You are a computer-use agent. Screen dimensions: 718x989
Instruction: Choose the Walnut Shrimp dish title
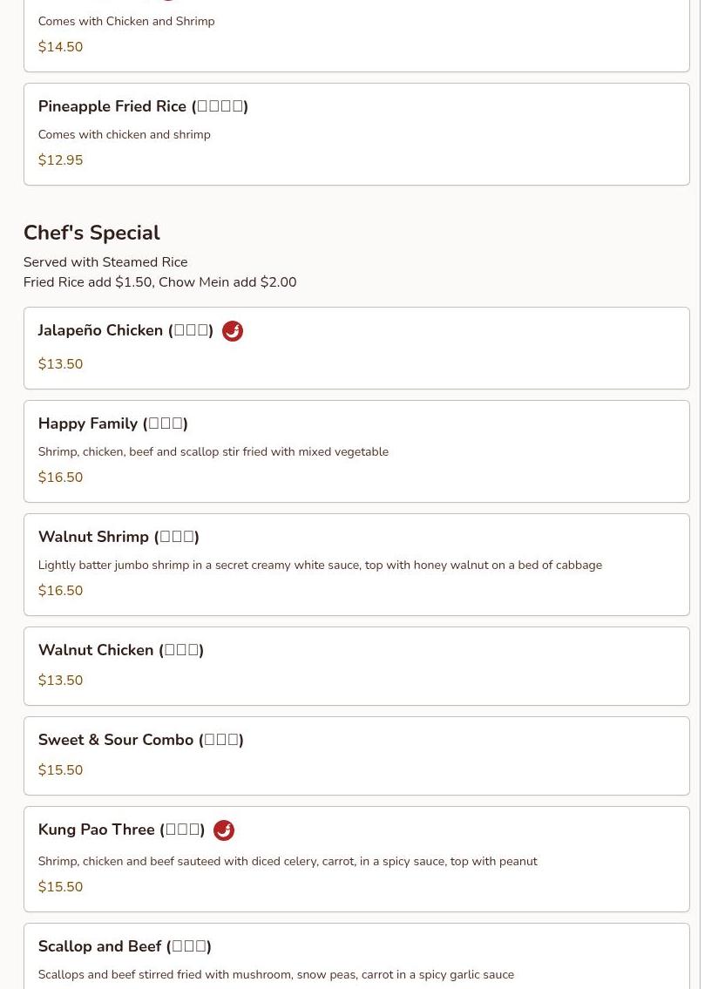(119, 537)
